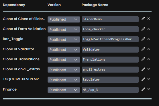Click the 'Clone of Validator' dependency name

click(x=18, y=49)
